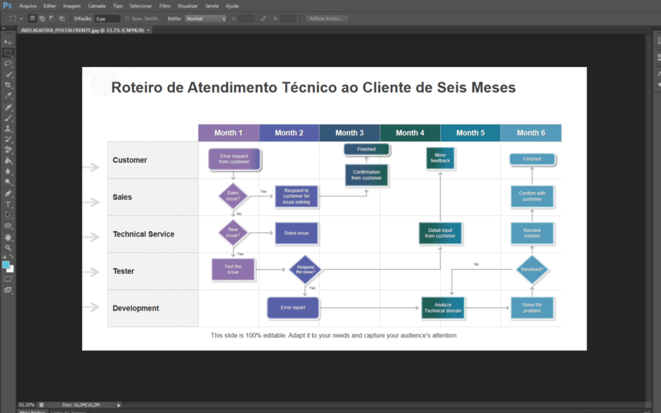Select the Lasso tool

[x=8, y=63]
